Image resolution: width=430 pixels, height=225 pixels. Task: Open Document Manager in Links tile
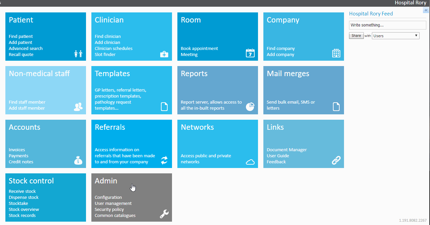287,150
